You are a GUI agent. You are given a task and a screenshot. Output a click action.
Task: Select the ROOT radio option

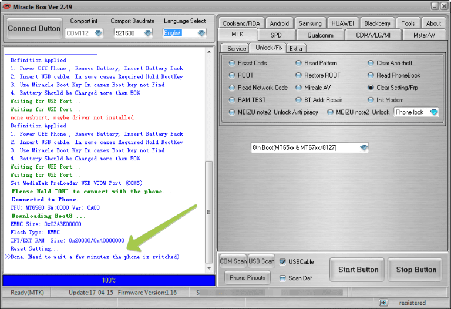(x=231, y=75)
